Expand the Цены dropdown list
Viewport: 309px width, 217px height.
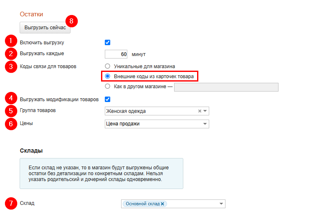(x=205, y=124)
